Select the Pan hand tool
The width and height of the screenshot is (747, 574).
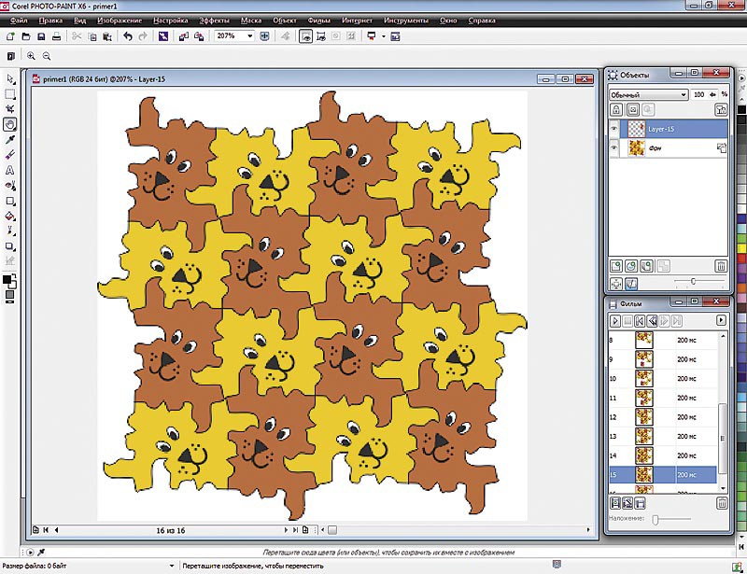pyautogui.click(x=10, y=124)
